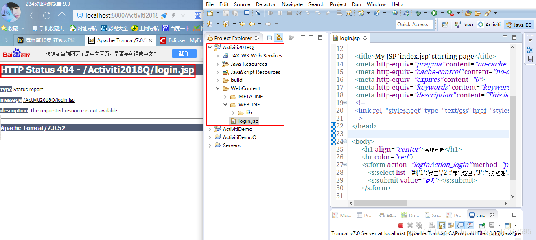Expand JAX-WS Web Services node
This screenshot has width=536, height=240.
[x=218, y=56]
